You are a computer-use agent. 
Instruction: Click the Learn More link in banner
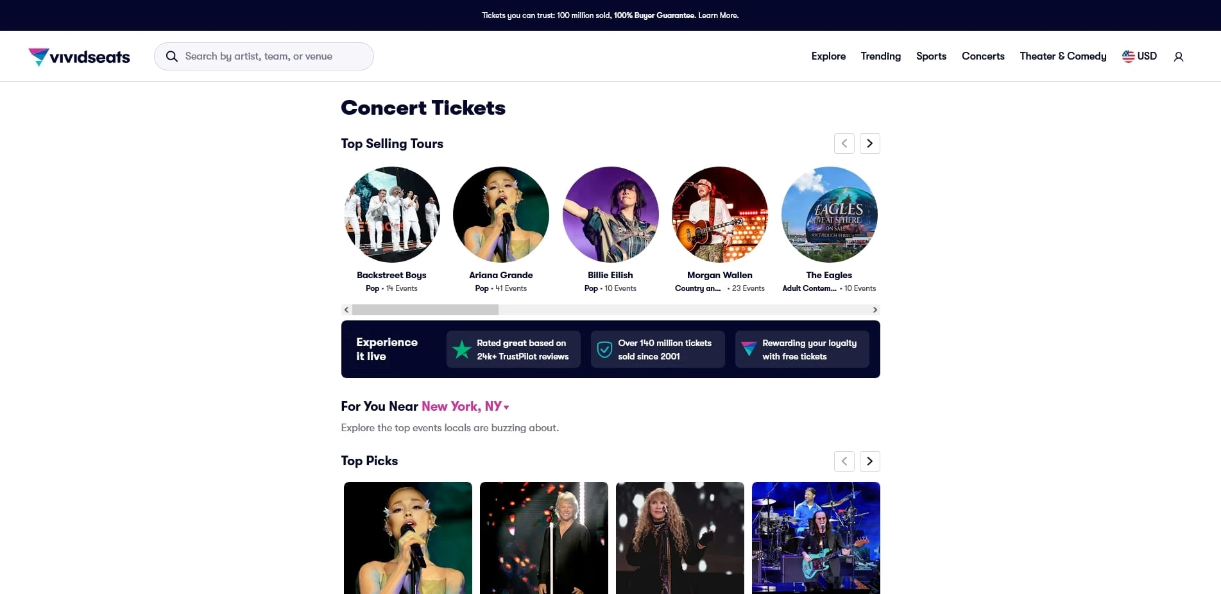(718, 15)
